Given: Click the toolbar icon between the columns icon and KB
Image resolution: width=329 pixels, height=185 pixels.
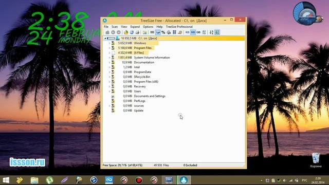Looking at the screenshot, I should click(x=180, y=32).
